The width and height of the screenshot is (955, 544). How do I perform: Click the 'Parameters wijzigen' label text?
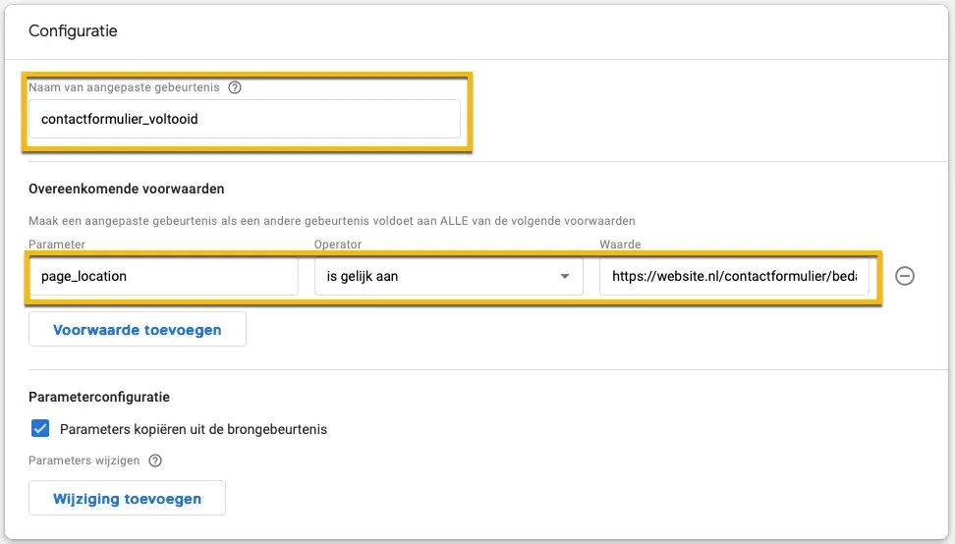[x=84, y=461]
